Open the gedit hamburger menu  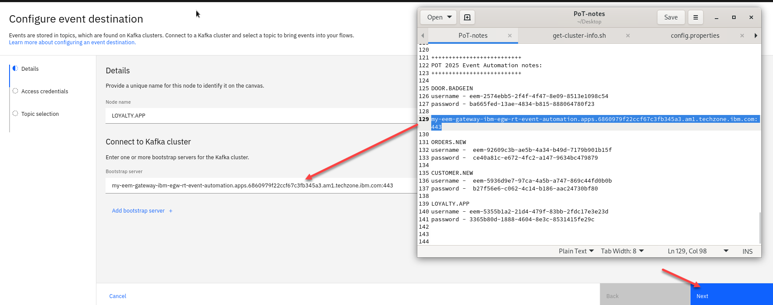[695, 17]
